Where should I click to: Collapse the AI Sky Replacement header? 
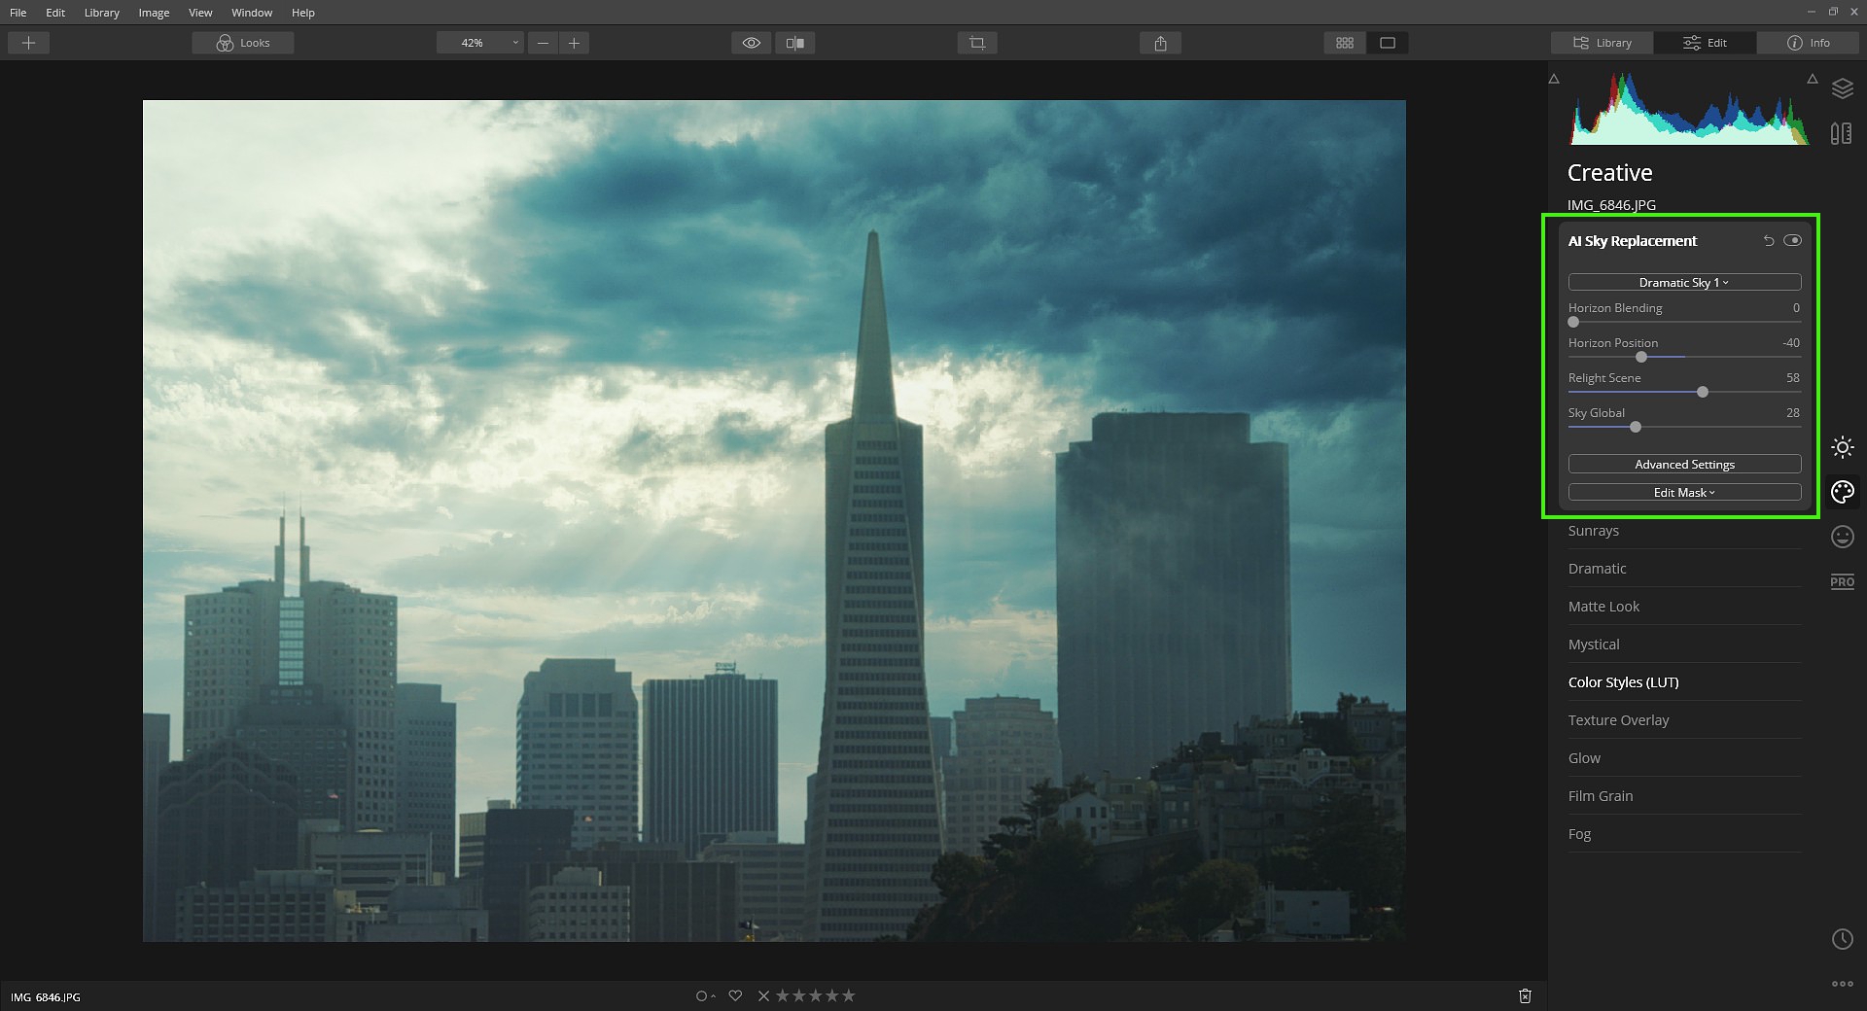click(x=1632, y=241)
